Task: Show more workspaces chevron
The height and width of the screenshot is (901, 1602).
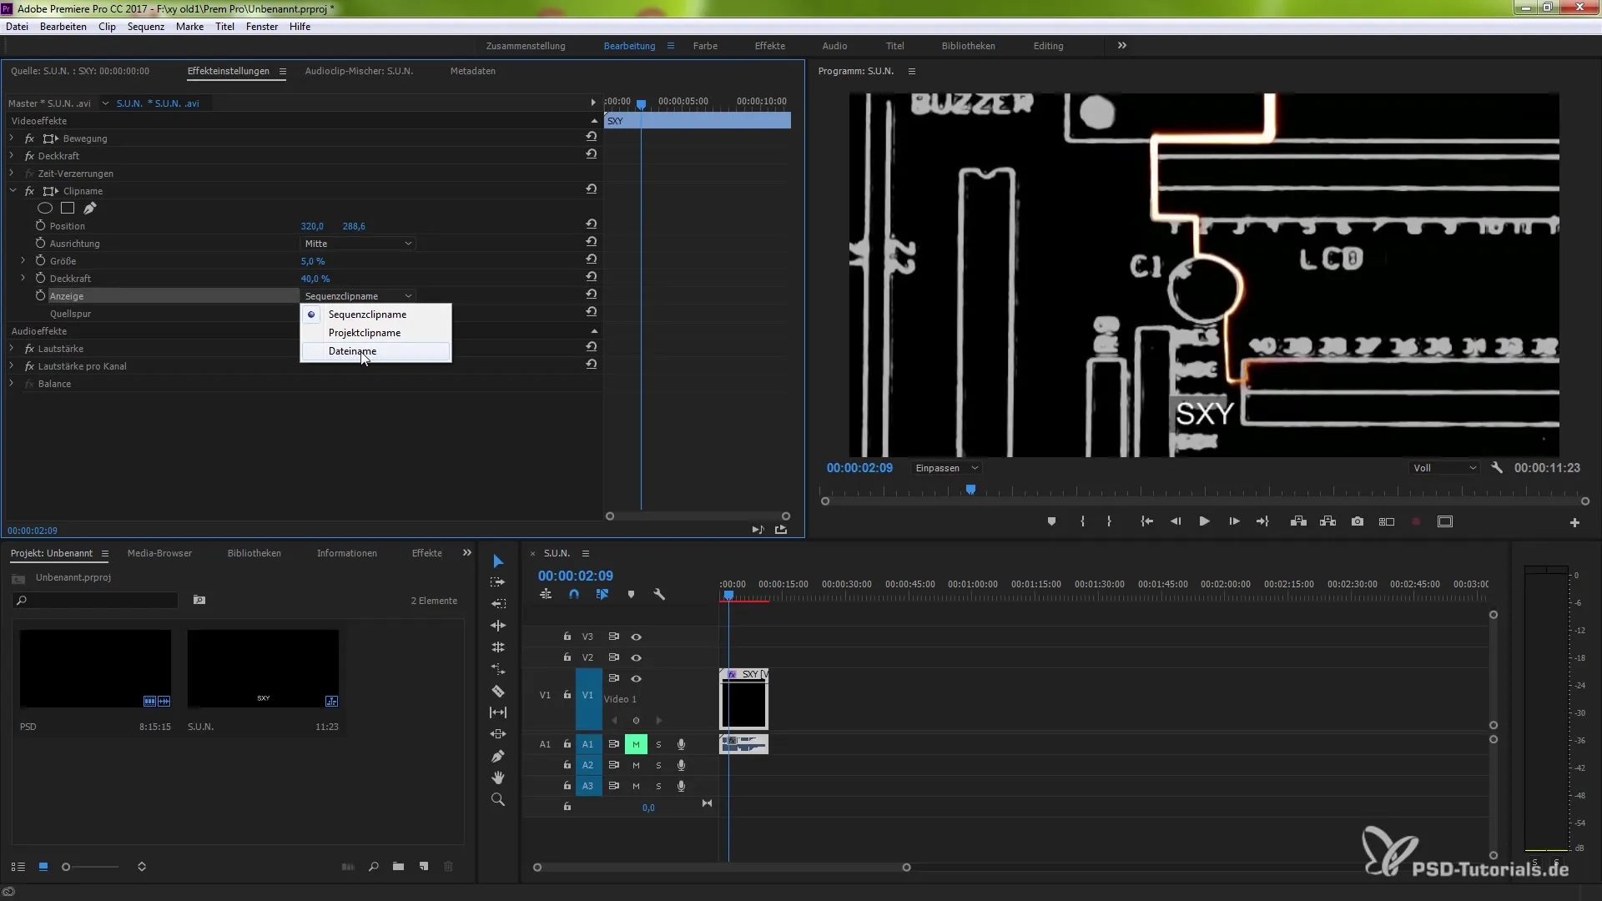Action: (1122, 45)
